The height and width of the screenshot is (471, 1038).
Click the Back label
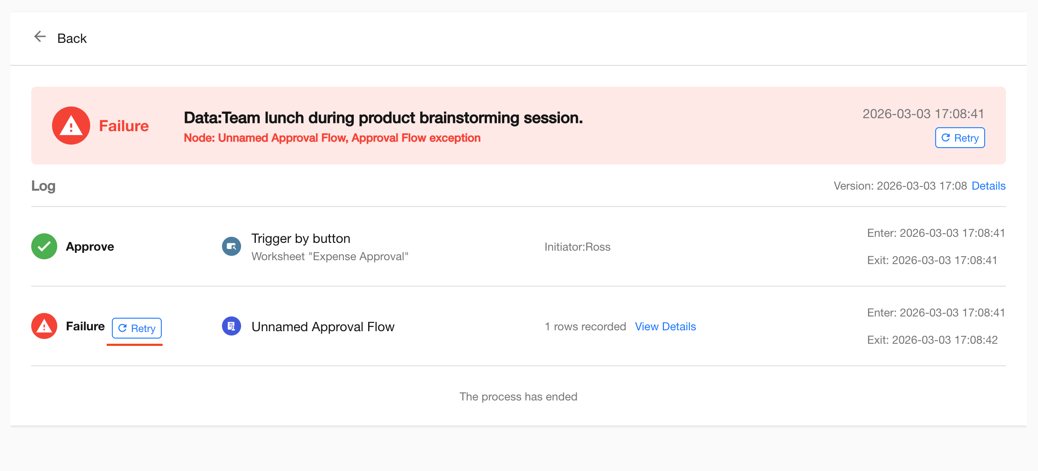coord(72,39)
